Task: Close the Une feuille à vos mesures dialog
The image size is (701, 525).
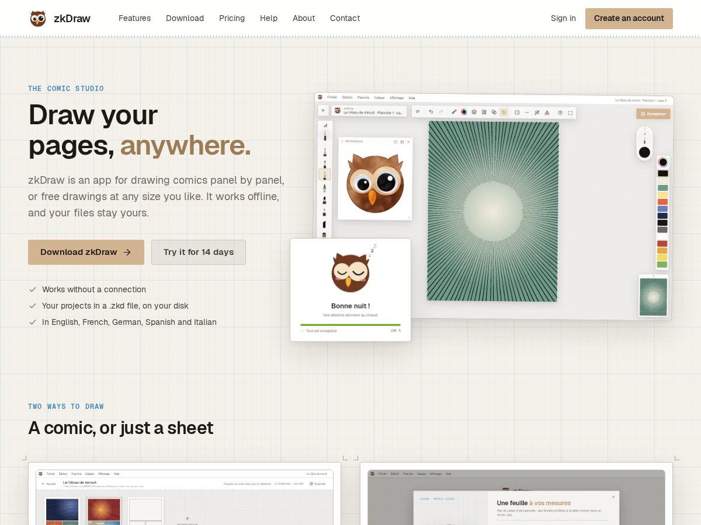Action: (613, 497)
